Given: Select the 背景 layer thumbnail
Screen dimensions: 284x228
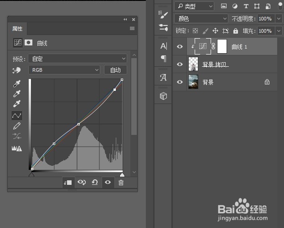Looking at the screenshot, I should tap(193, 82).
